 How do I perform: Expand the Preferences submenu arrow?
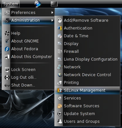click(52, 13)
